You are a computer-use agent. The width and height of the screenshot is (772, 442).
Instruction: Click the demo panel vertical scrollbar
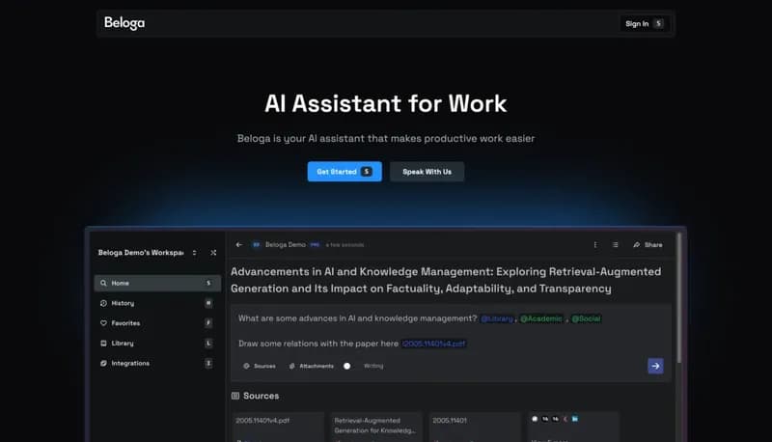point(679,298)
